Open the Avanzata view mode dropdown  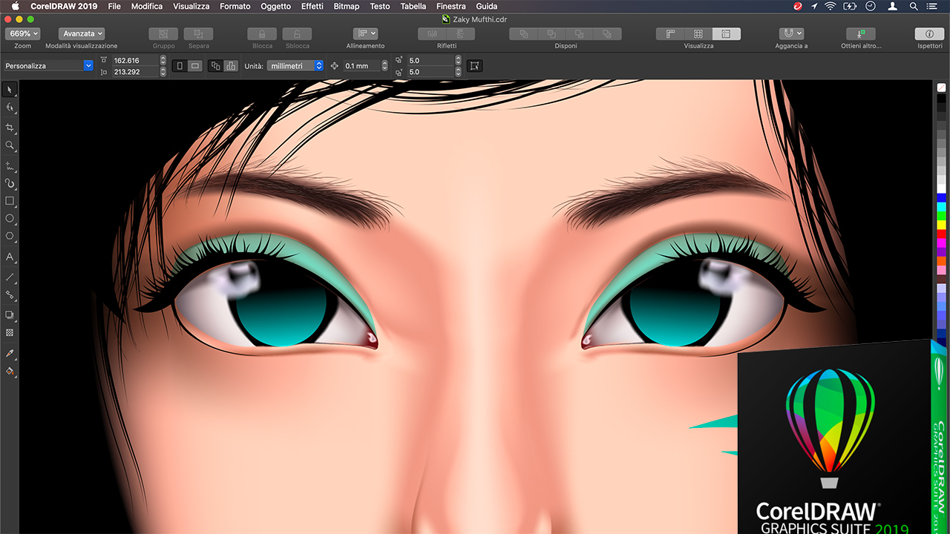click(82, 33)
